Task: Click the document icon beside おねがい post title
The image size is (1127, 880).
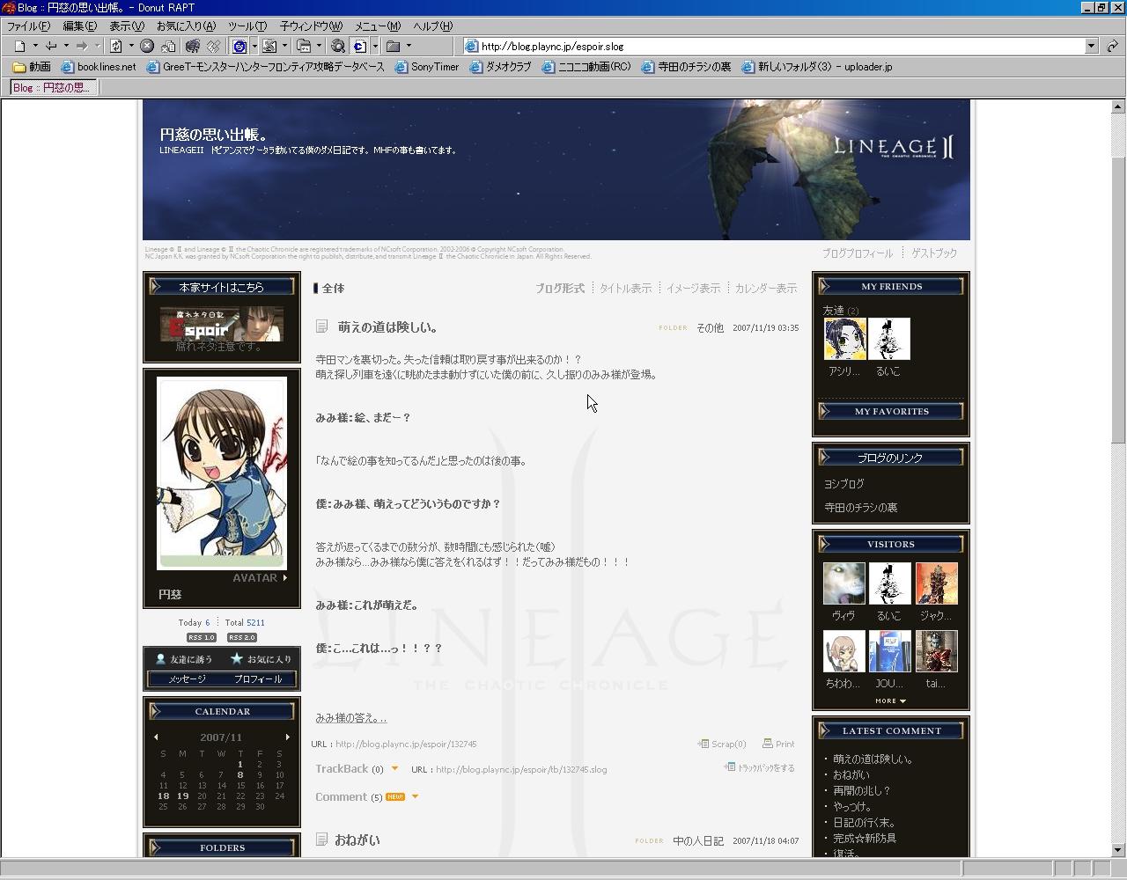Action: (322, 840)
